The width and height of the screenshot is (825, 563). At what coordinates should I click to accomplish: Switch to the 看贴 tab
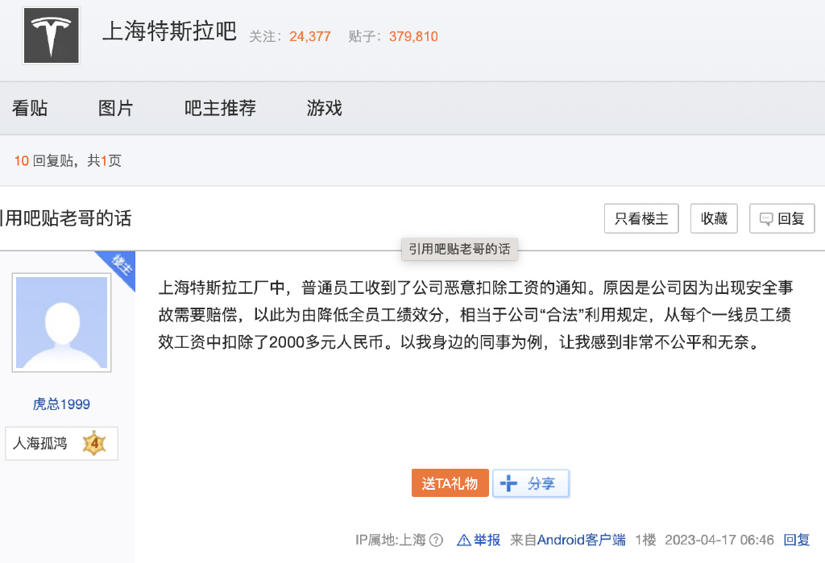click(30, 108)
